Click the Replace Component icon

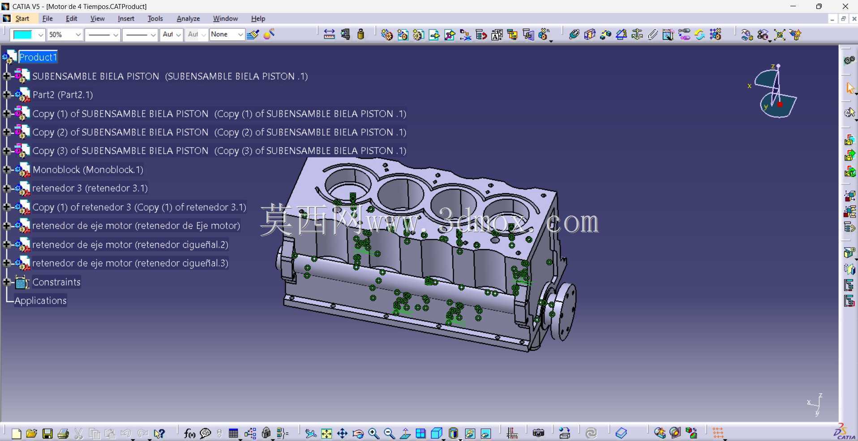tap(466, 34)
